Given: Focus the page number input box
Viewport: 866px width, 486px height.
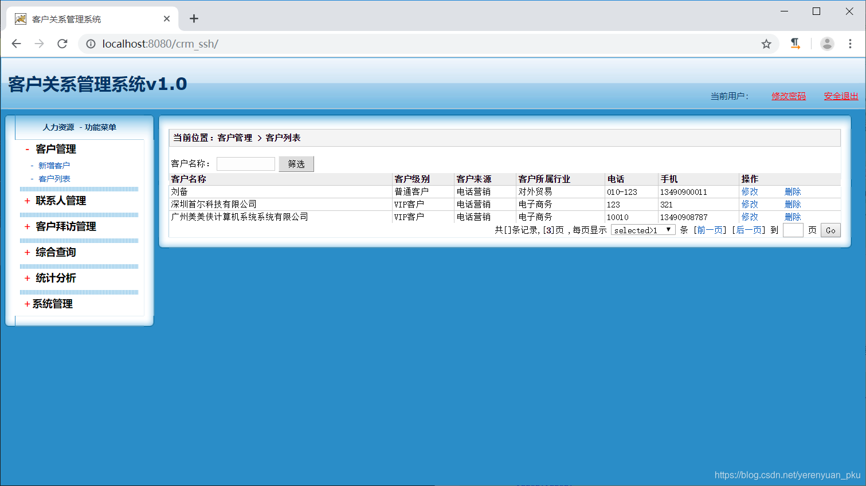Looking at the screenshot, I should [793, 230].
